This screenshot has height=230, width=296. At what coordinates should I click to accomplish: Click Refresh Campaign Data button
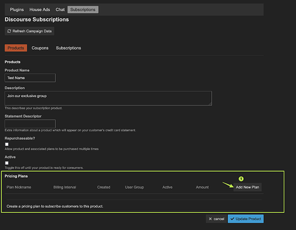click(x=29, y=31)
